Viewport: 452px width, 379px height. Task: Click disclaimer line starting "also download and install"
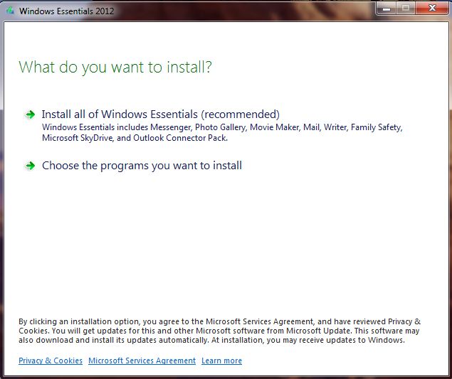[x=211, y=341]
